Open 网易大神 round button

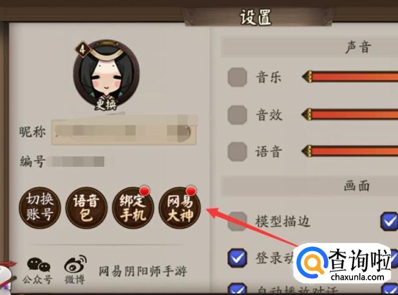coord(179,207)
